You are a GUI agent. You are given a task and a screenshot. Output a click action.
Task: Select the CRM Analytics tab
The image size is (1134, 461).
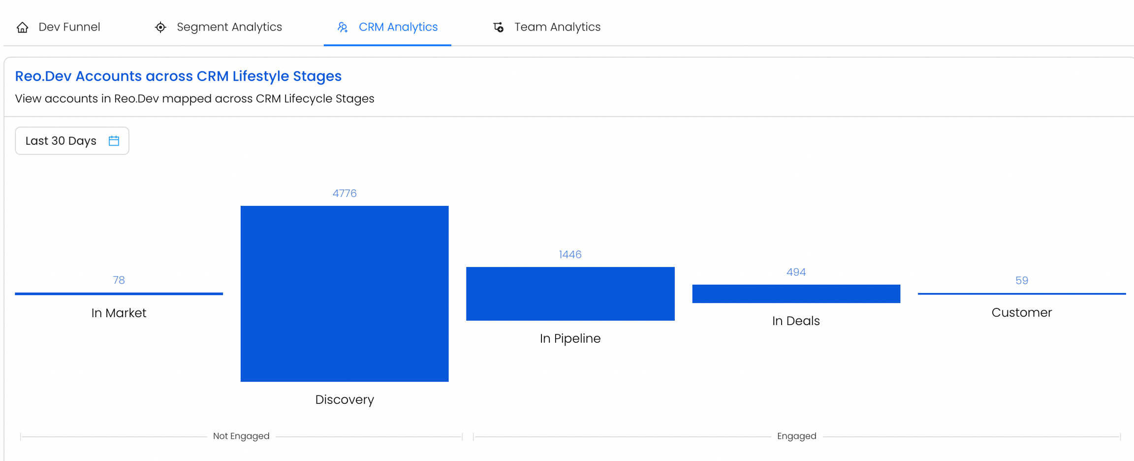398,27
